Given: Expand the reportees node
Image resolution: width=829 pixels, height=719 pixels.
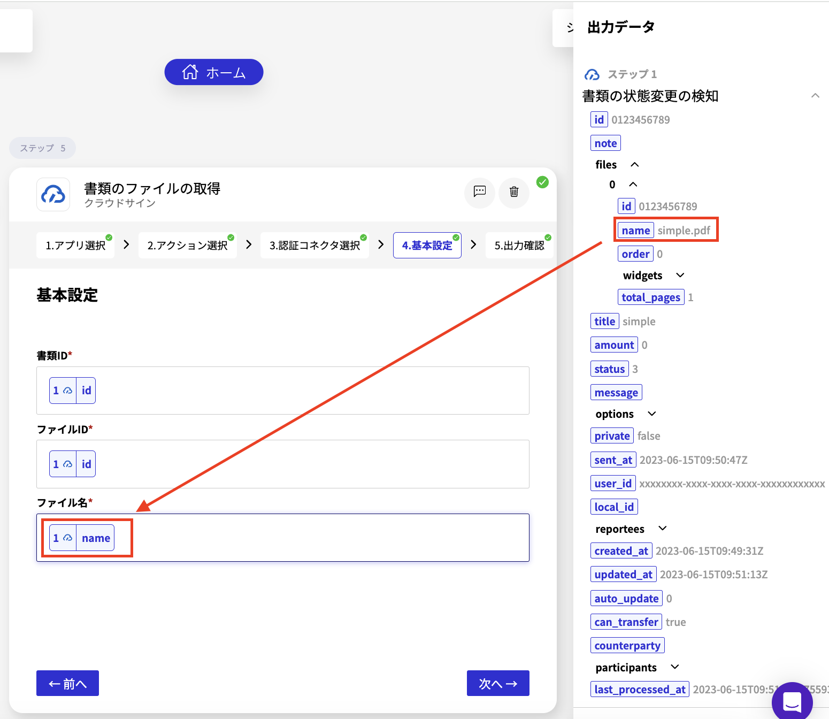Looking at the screenshot, I should point(663,529).
